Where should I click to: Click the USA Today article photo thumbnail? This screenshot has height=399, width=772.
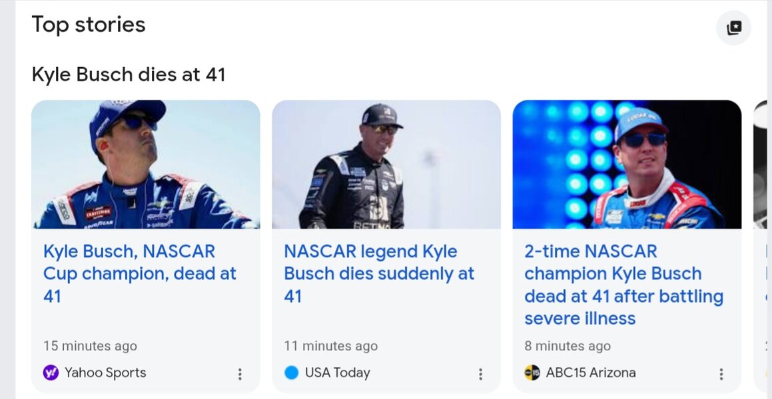click(x=386, y=165)
